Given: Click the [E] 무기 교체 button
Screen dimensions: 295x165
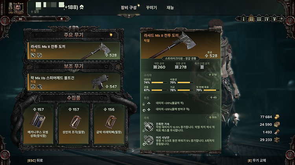Looking at the screenshot, I should click(257, 161).
